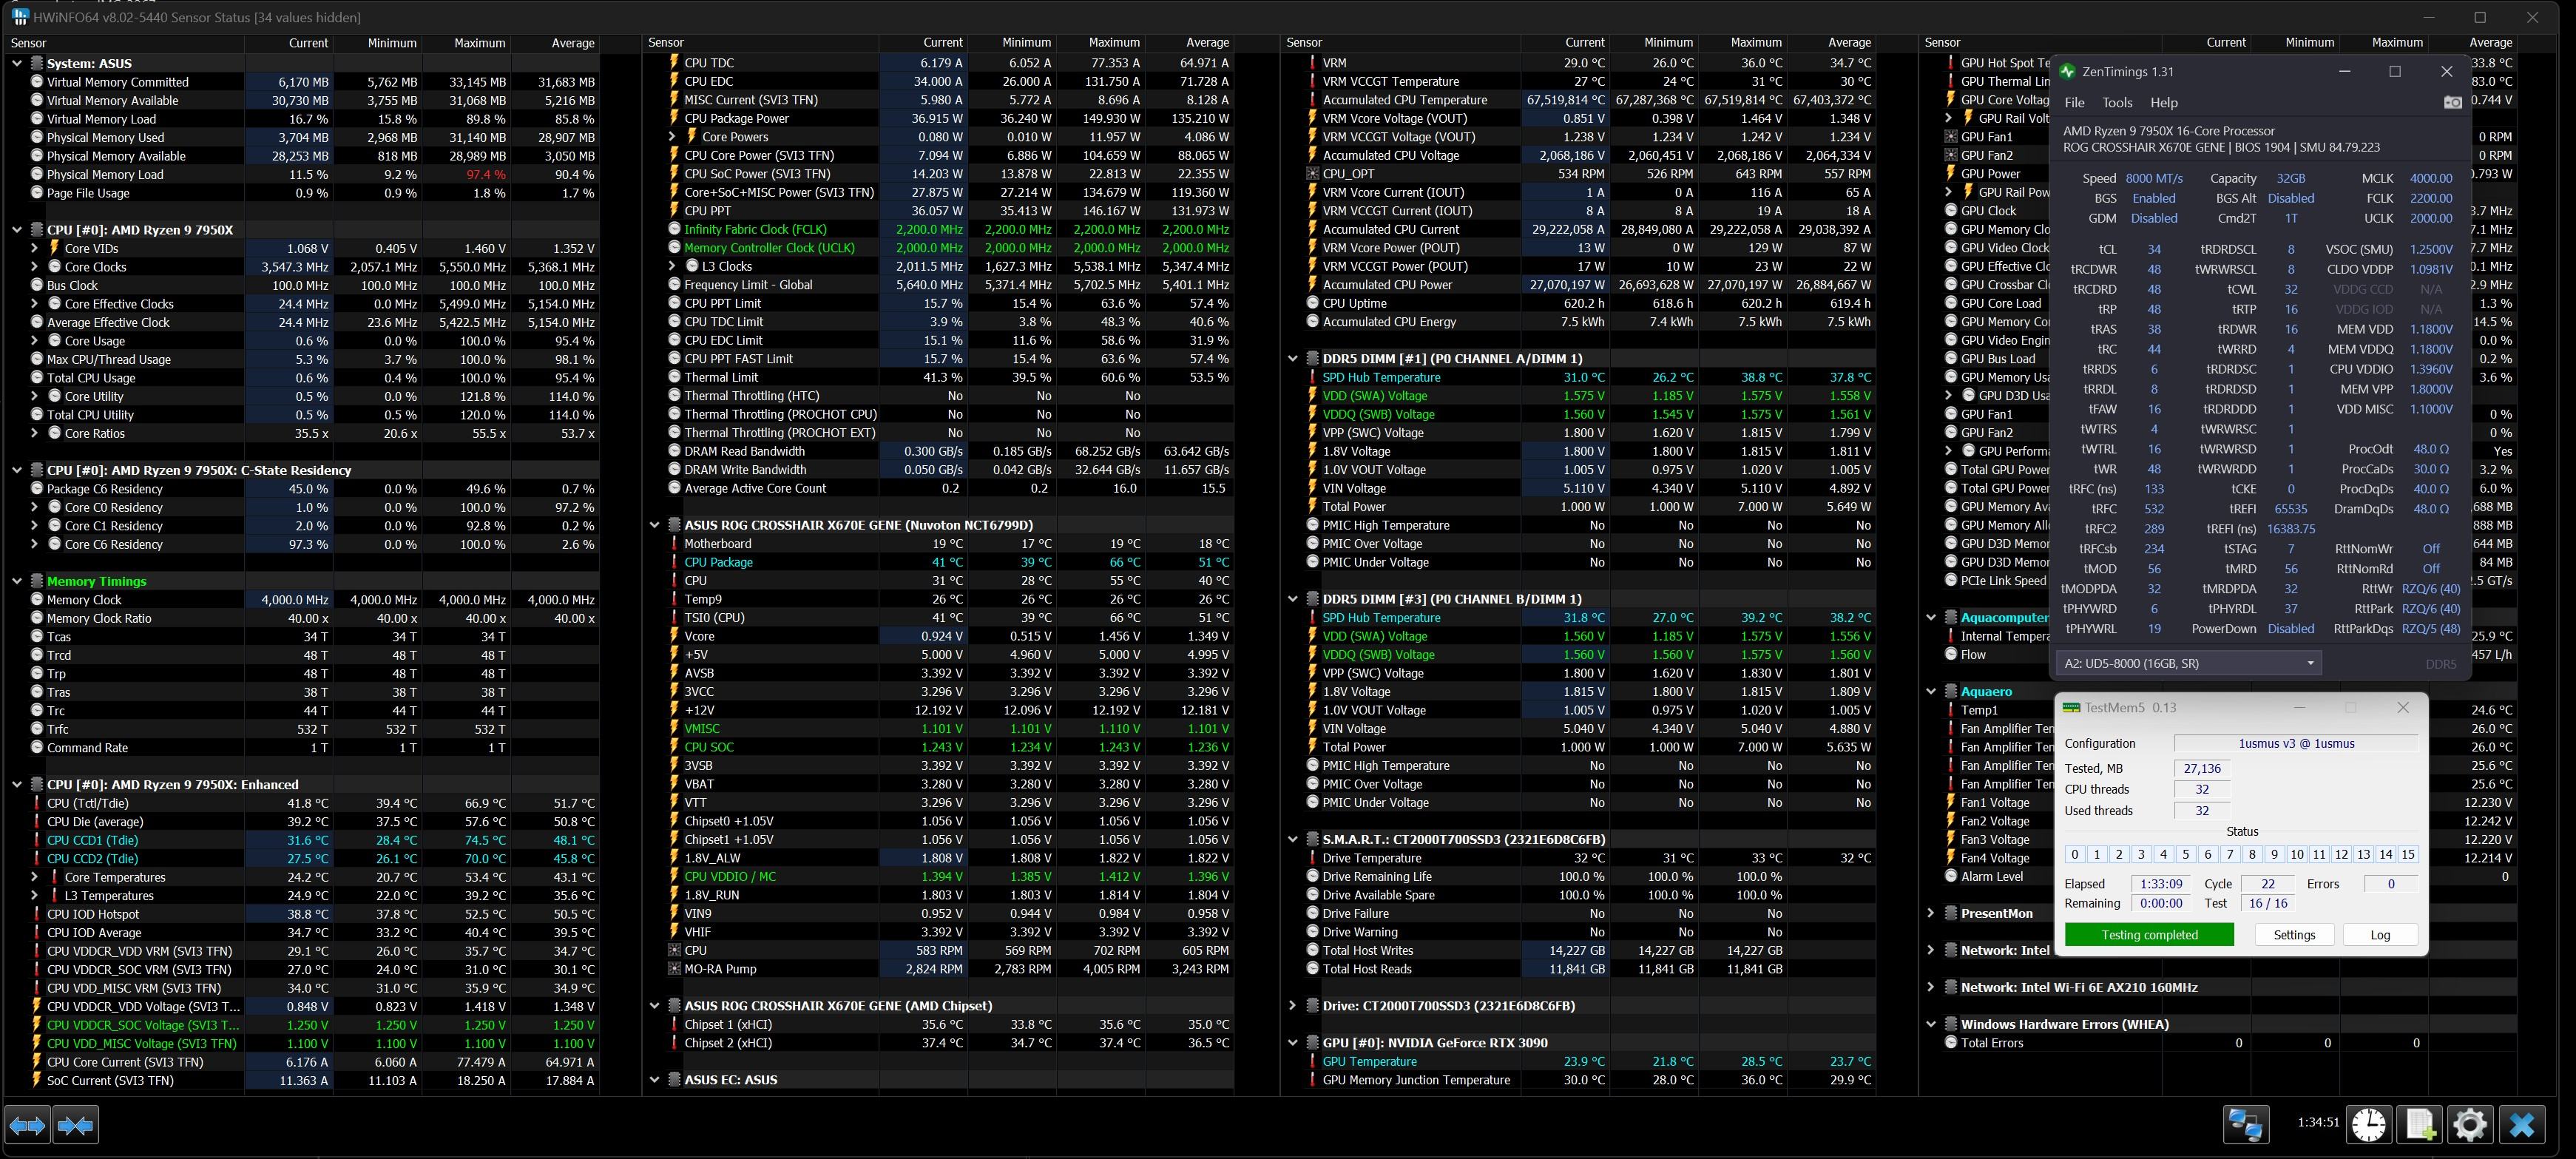Click the expand columns left-right arrows icon
This screenshot has height=1159, width=2576.
(27, 1125)
